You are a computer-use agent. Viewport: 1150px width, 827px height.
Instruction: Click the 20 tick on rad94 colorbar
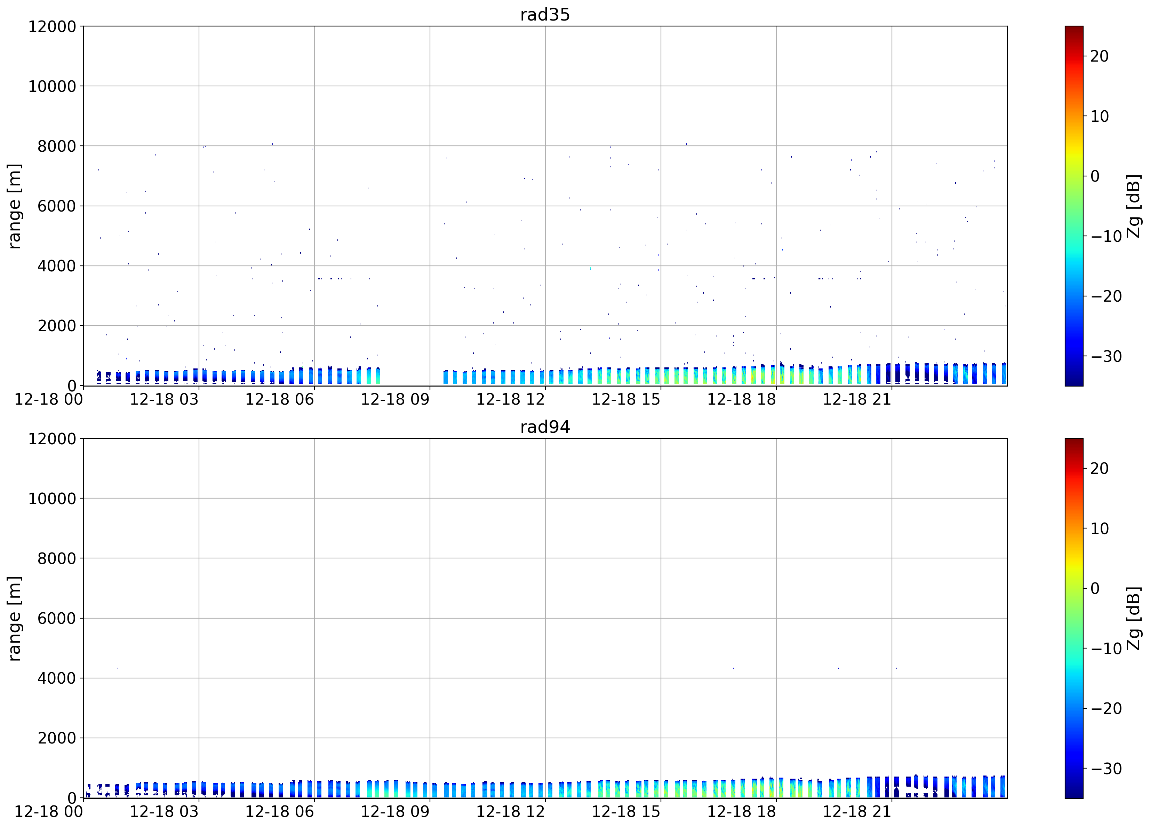point(1100,469)
